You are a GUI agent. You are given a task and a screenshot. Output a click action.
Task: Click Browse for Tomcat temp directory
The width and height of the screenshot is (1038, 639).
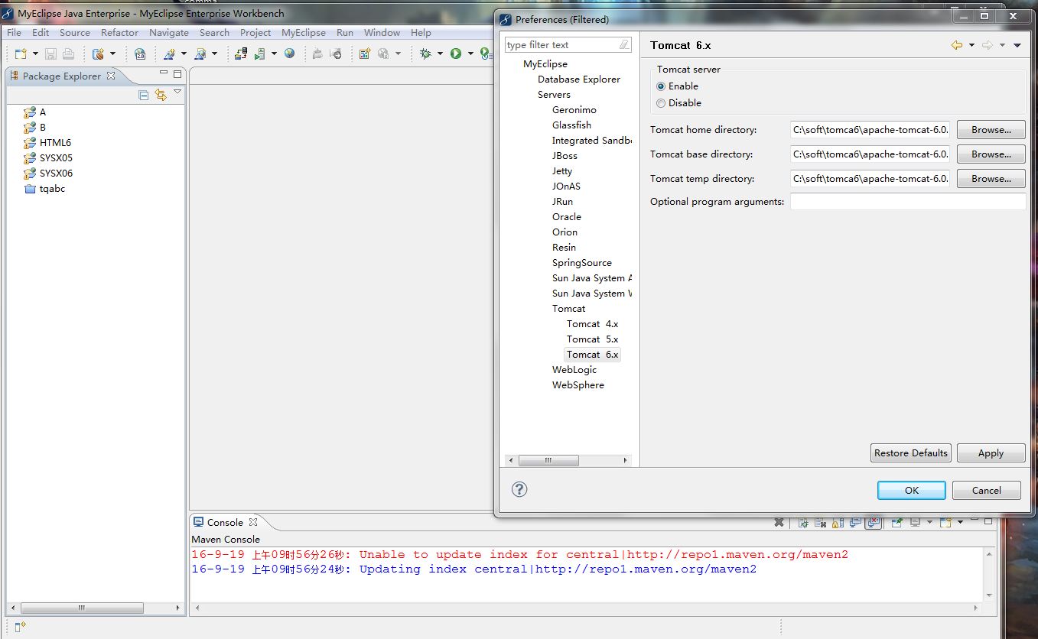click(x=991, y=179)
